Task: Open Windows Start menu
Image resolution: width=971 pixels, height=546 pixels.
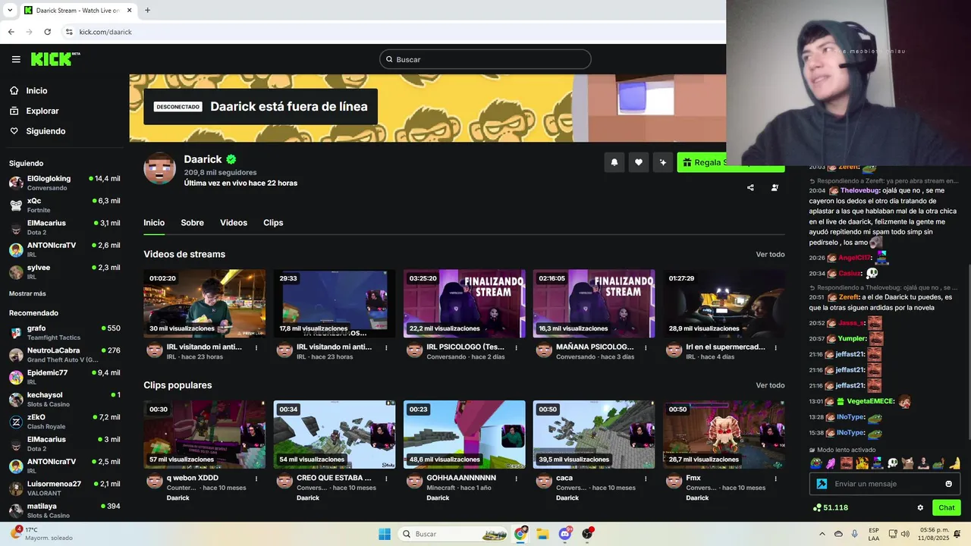Action: point(385,534)
